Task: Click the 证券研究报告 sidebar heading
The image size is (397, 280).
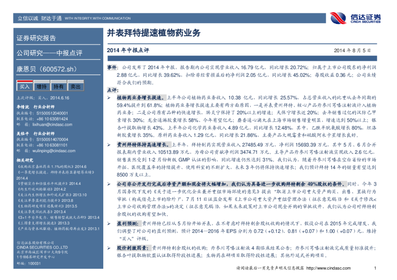Action: tap(36, 38)
